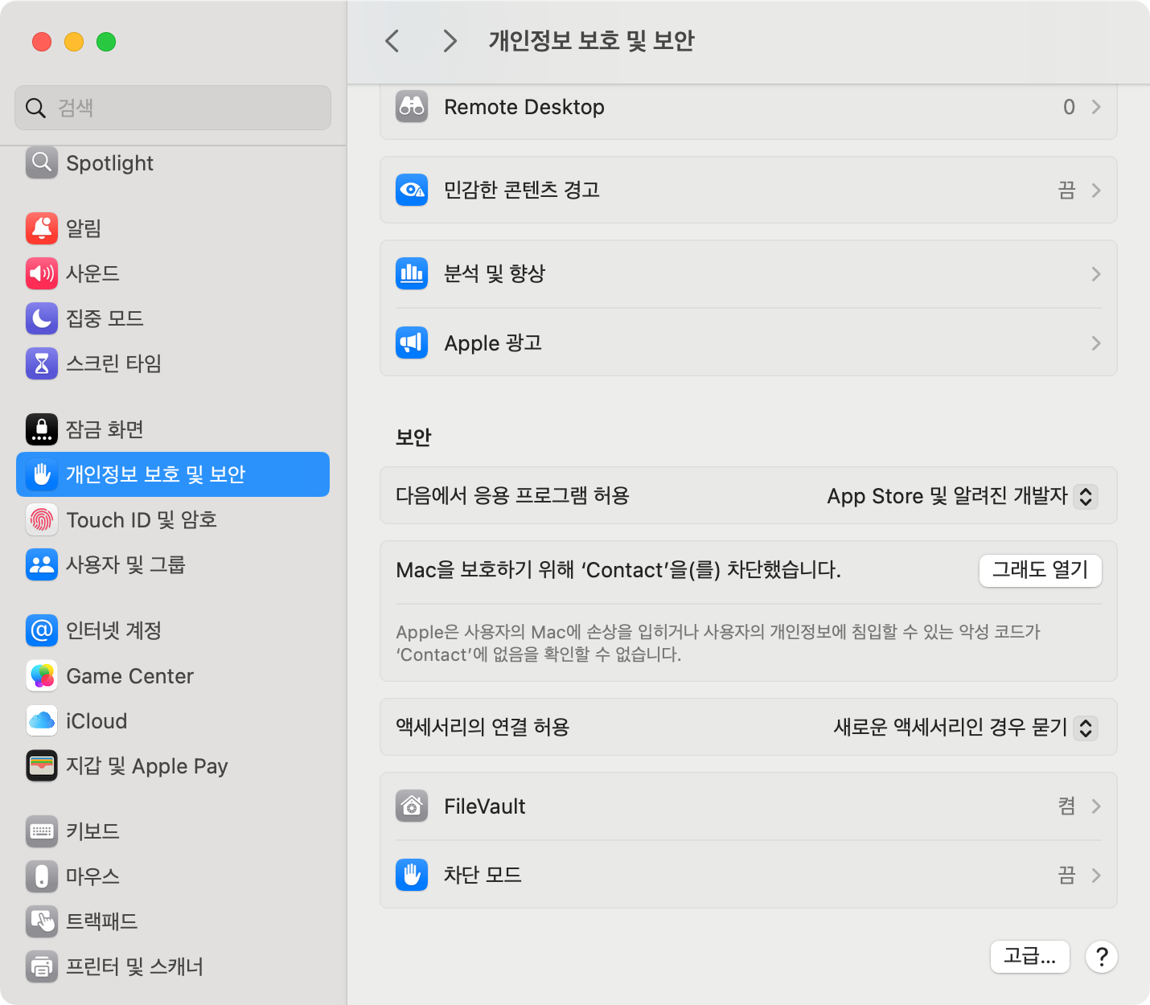Click the Touch ID fingerprint icon

(x=42, y=519)
